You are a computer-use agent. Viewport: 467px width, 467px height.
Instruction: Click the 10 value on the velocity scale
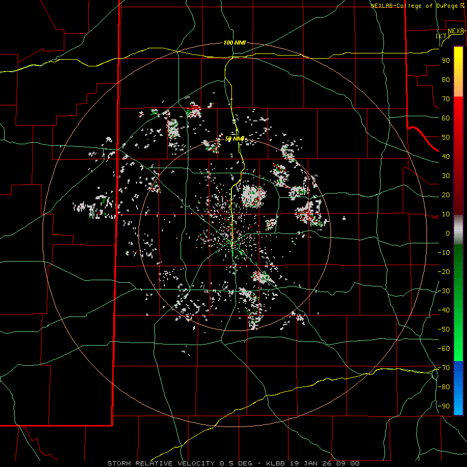(x=446, y=214)
